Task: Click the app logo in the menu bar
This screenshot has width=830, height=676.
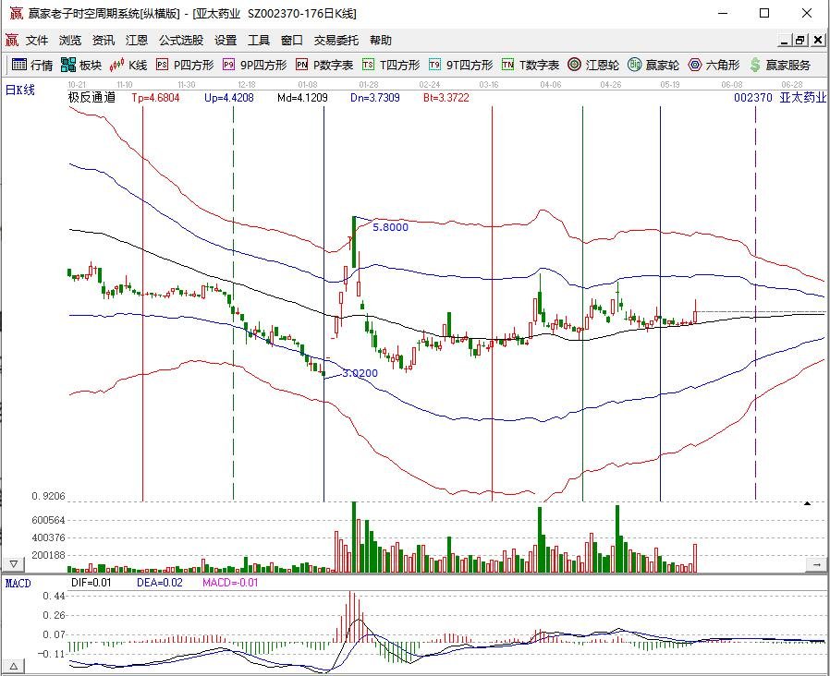Action: pos(12,40)
